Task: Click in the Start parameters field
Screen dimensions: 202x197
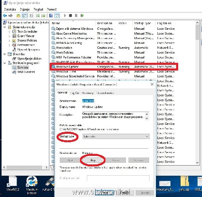Action: 118,178
